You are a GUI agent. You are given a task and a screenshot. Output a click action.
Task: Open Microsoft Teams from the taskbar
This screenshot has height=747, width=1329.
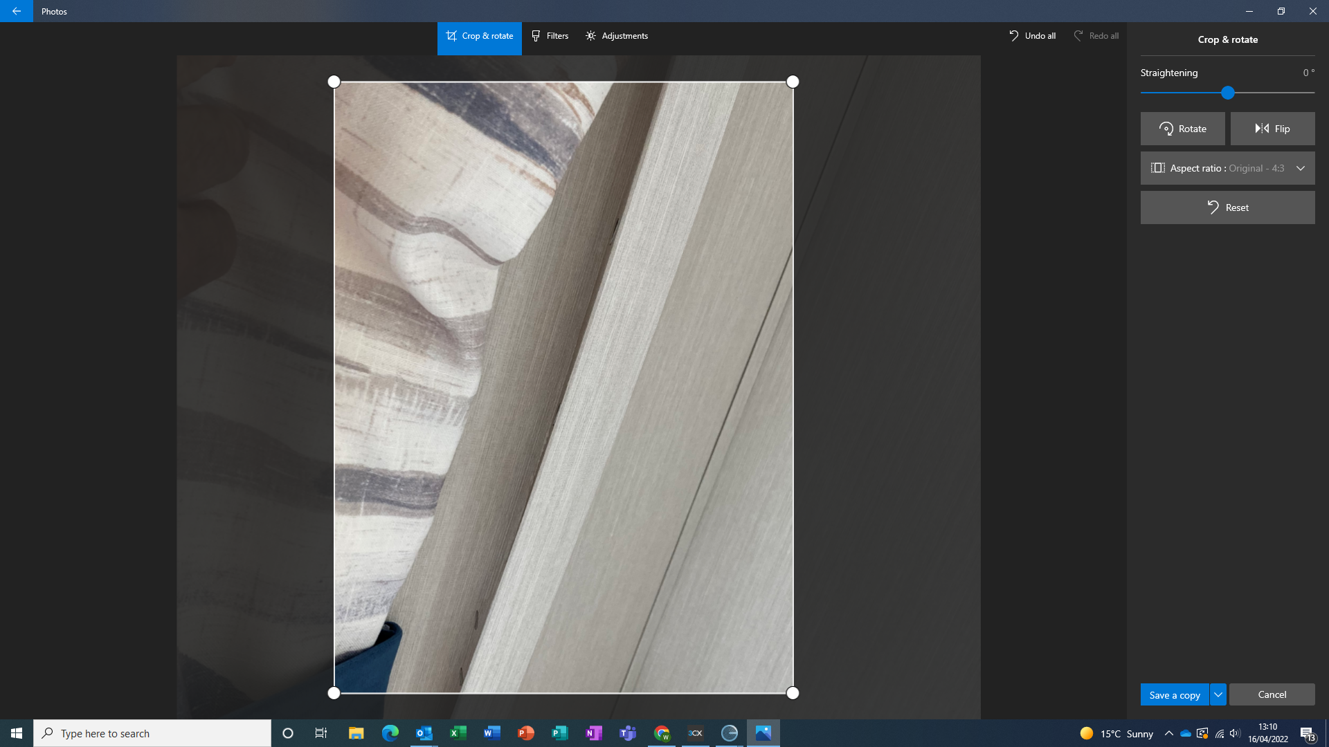pyautogui.click(x=628, y=733)
